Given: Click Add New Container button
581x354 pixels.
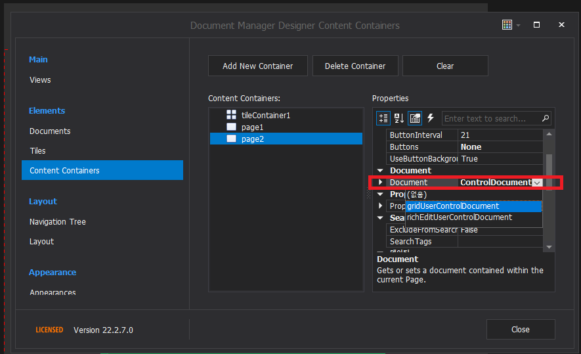Looking at the screenshot, I should [x=258, y=66].
